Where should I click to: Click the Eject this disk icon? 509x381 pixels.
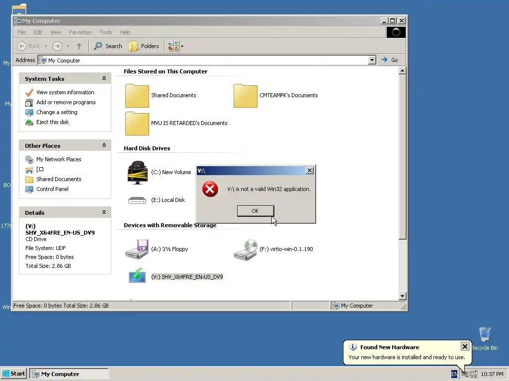click(x=29, y=123)
